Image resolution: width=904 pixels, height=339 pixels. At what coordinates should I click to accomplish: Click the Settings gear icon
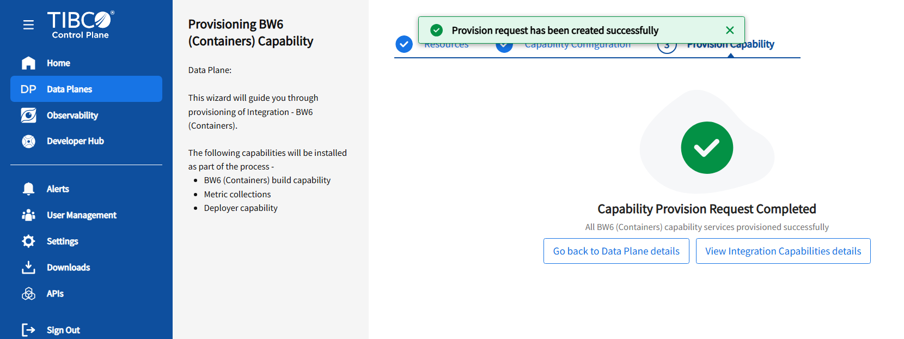(28, 241)
